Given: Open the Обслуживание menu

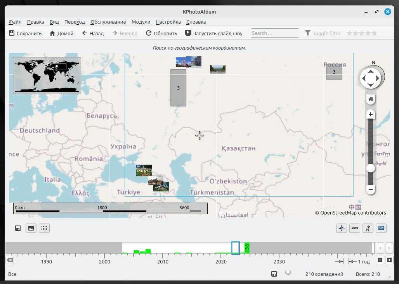Looking at the screenshot, I should 108,22.
